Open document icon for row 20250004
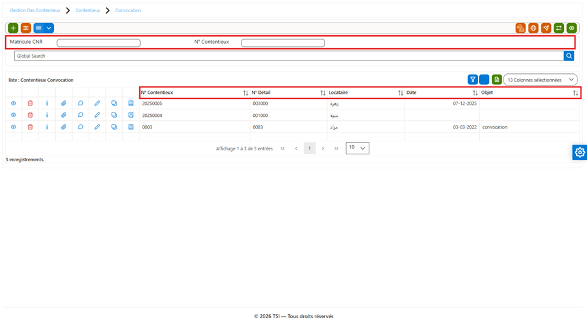This screenshot has height=322, width=587. 130,115
